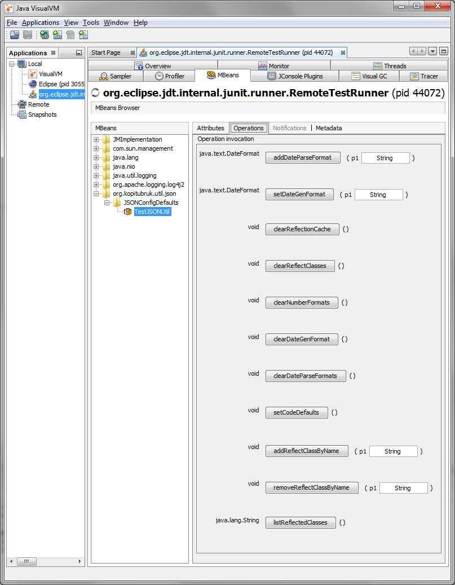Invoke the listReflectedClasses operation
Image resolution: width=455 pixels, height=585 pixels.
click(301, 523)
